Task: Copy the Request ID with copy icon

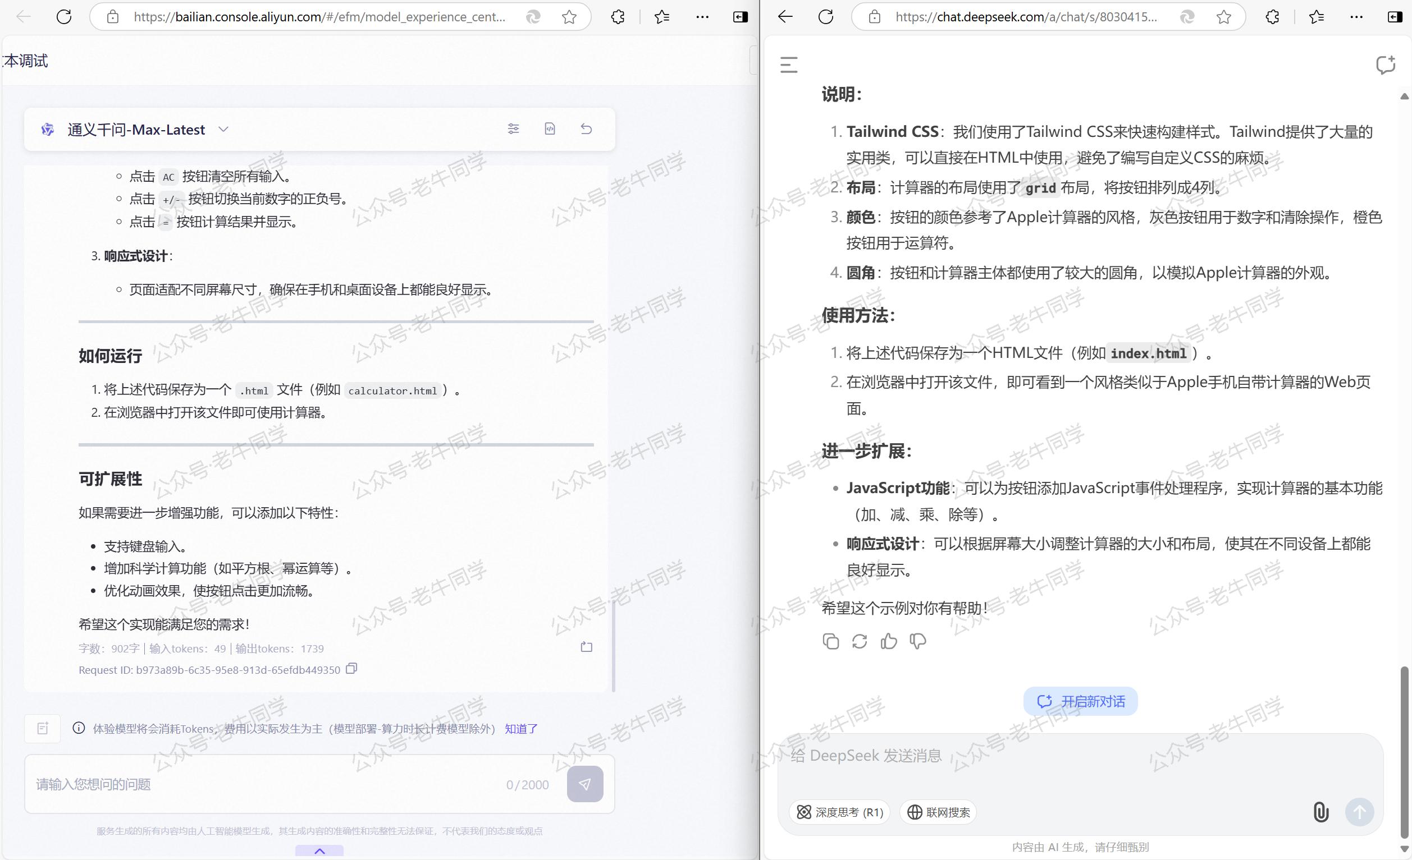Action: pos(351,669)
